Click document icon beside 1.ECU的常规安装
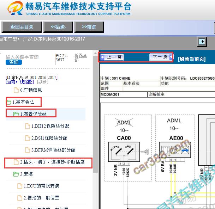Image resolution: width=215 pixels, height=209 pixels. (20, 186)
